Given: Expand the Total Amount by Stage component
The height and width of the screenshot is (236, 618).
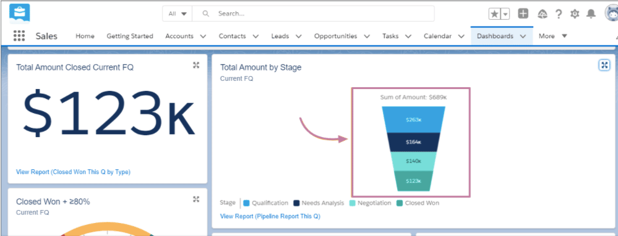Looking at the screenshot, I should [604, 65].
